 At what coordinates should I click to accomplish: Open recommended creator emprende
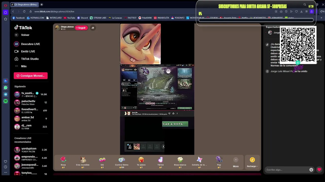tap(30, 158)
